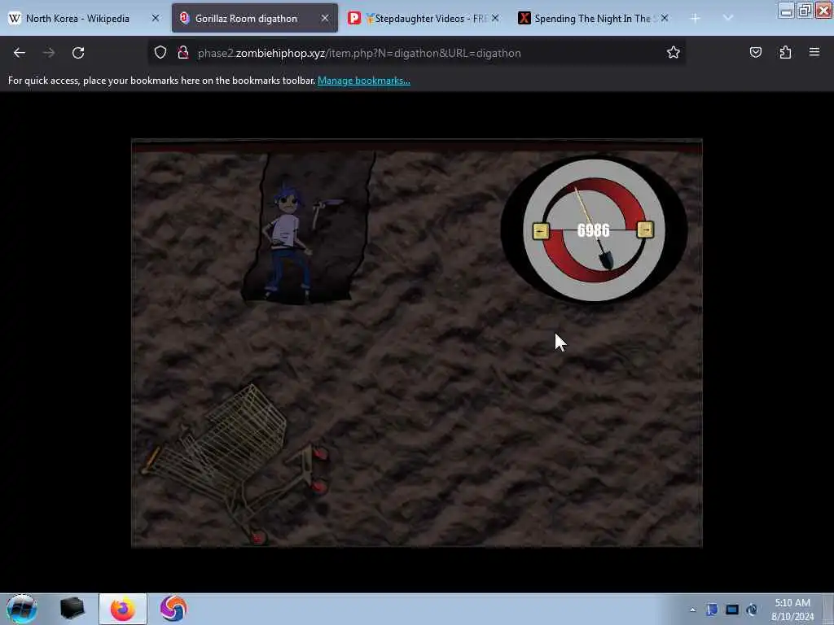Click the network monitor tray icon
834x625 pixels.
[732, 610]
